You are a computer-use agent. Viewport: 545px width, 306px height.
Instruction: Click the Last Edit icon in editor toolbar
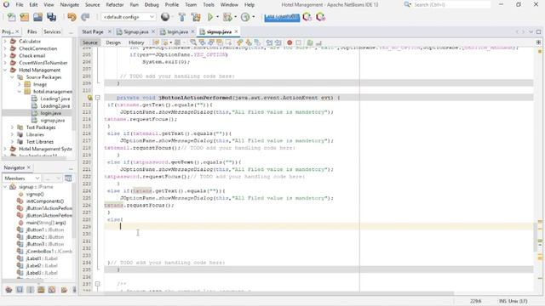tap(156, 42)
